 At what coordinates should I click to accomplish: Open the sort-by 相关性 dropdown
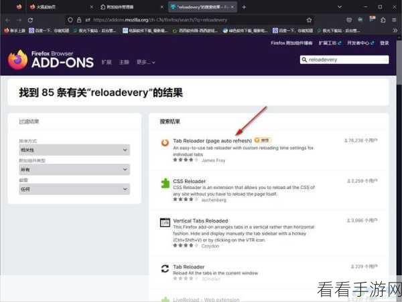(74, 150)
